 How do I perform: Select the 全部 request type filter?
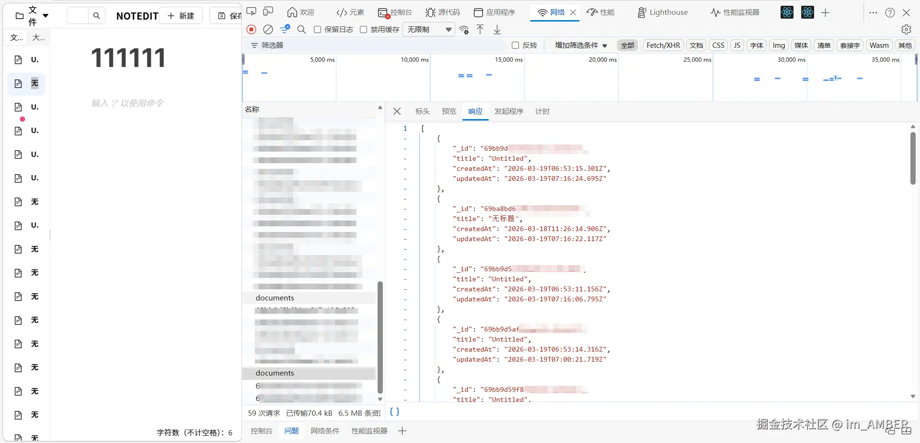pyautogui.click(x=627, y=45)
